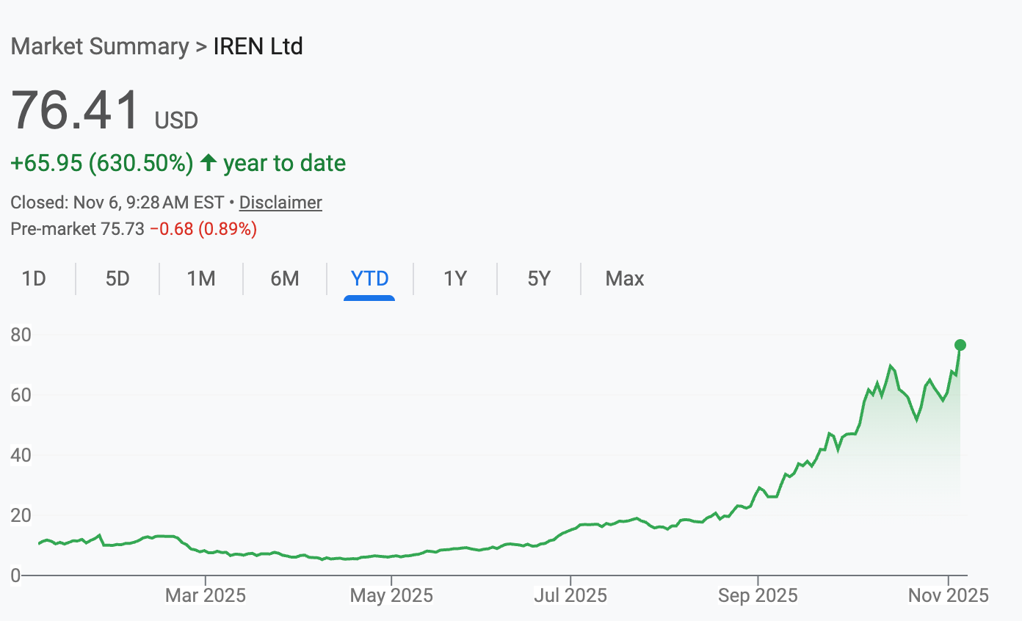
Task: Click the Nov 2025 axis label
Action: click(x=949, y=595)
